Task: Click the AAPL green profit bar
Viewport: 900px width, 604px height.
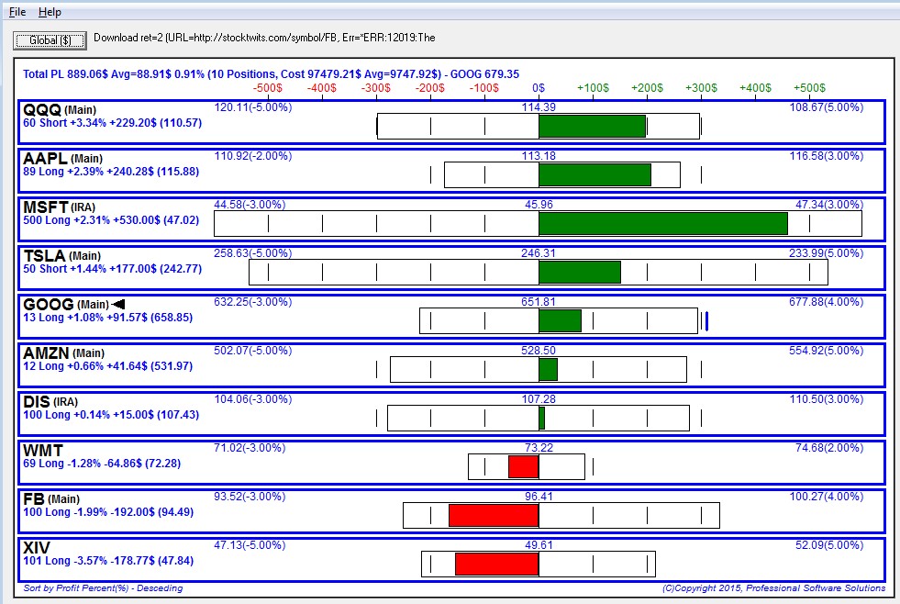Action: click(594, 175)
